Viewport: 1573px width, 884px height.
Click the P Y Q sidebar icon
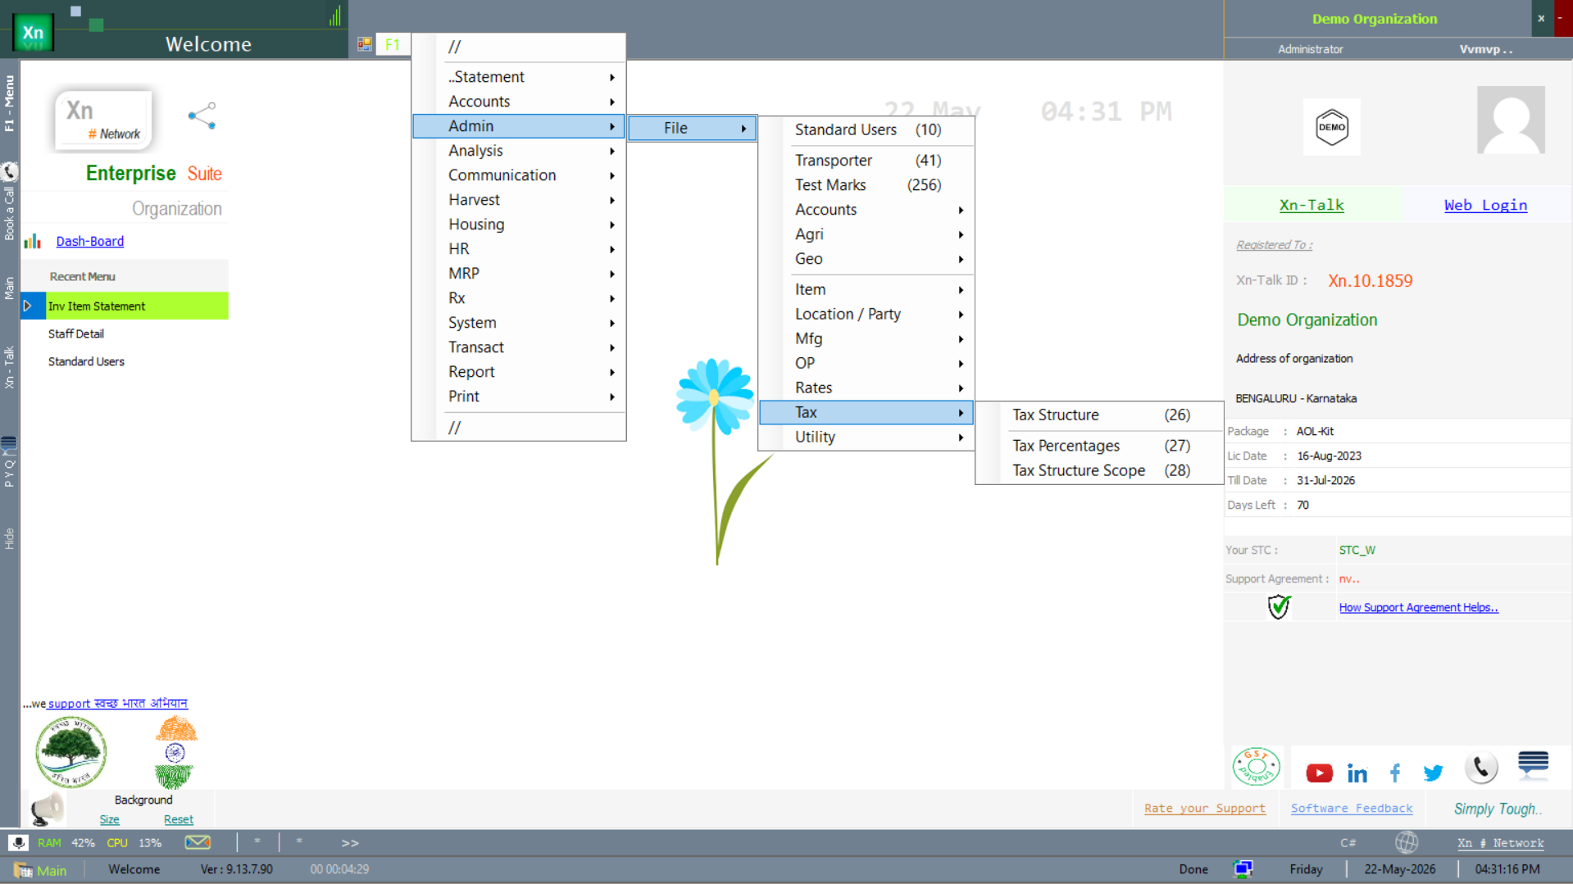click(x=9, y=445)
